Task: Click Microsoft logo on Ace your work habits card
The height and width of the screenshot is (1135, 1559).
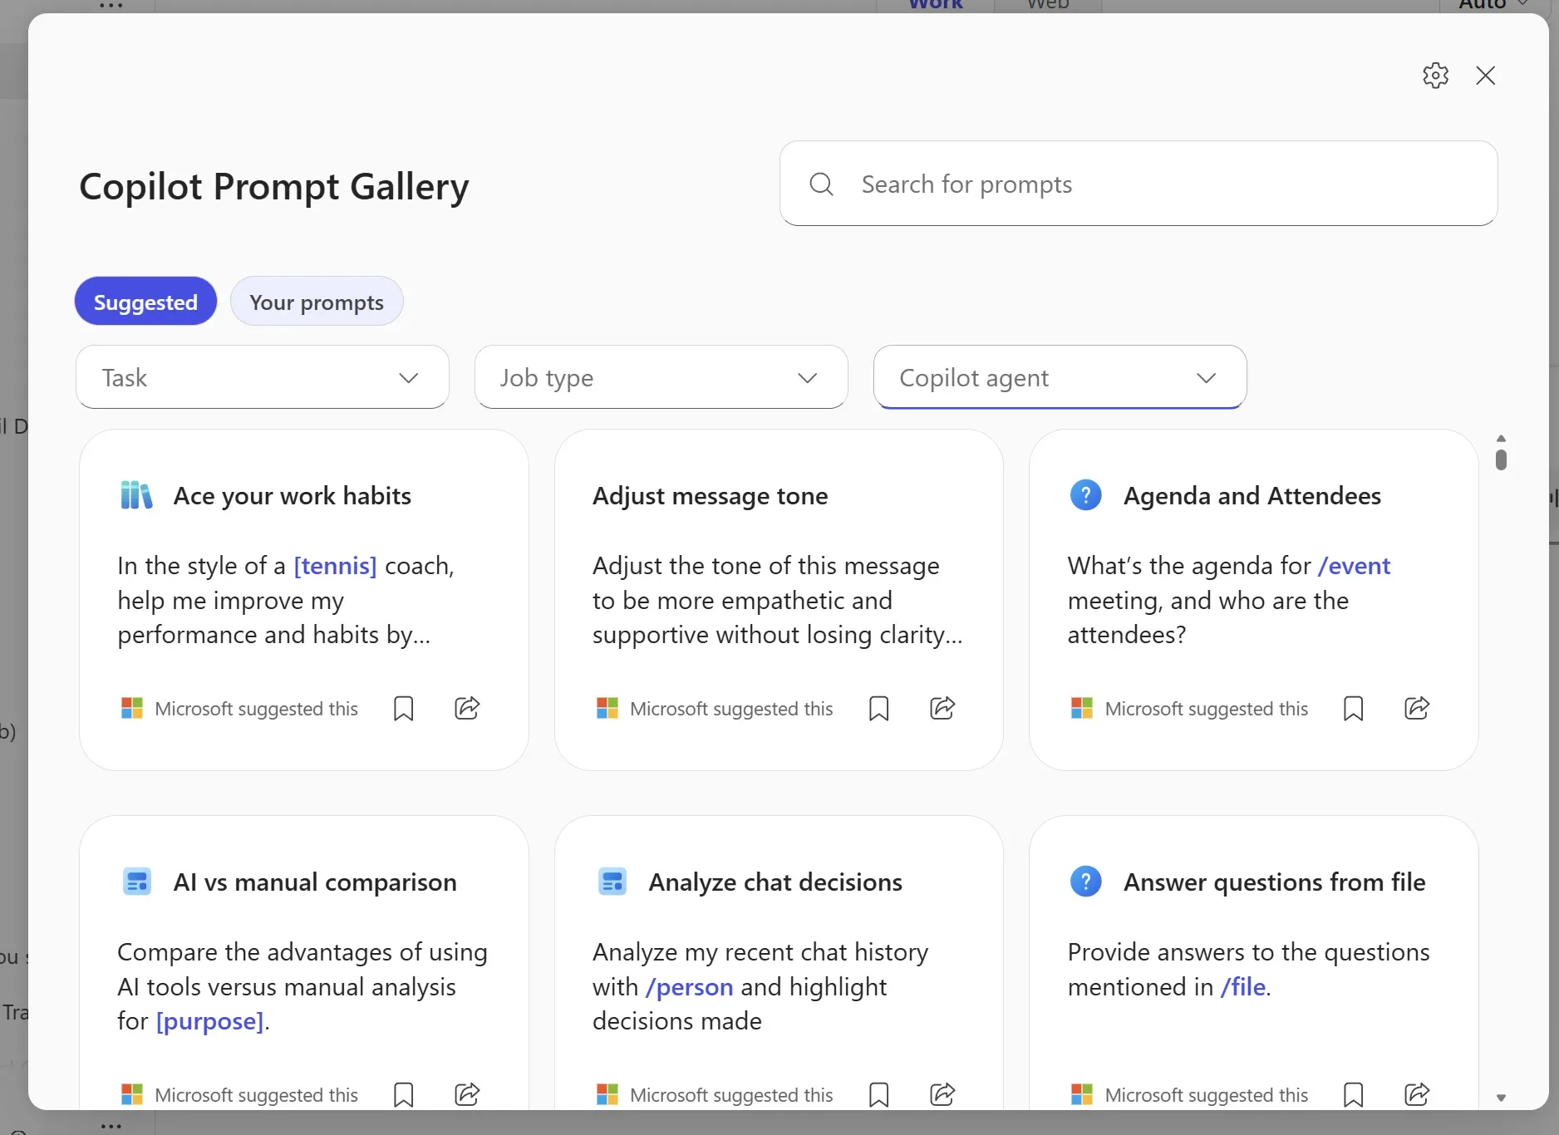Action: [x=132, y=708]
